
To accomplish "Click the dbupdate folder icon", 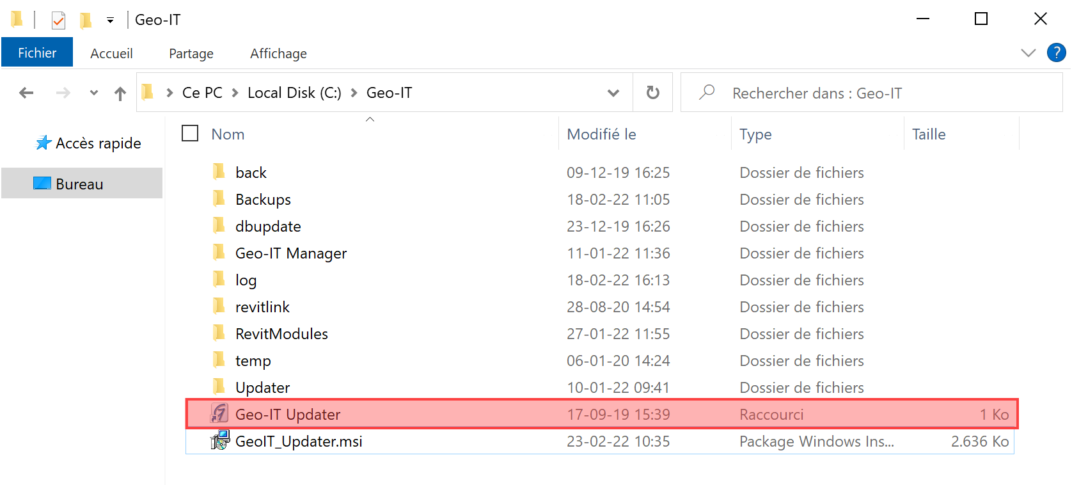I will 219,225.
